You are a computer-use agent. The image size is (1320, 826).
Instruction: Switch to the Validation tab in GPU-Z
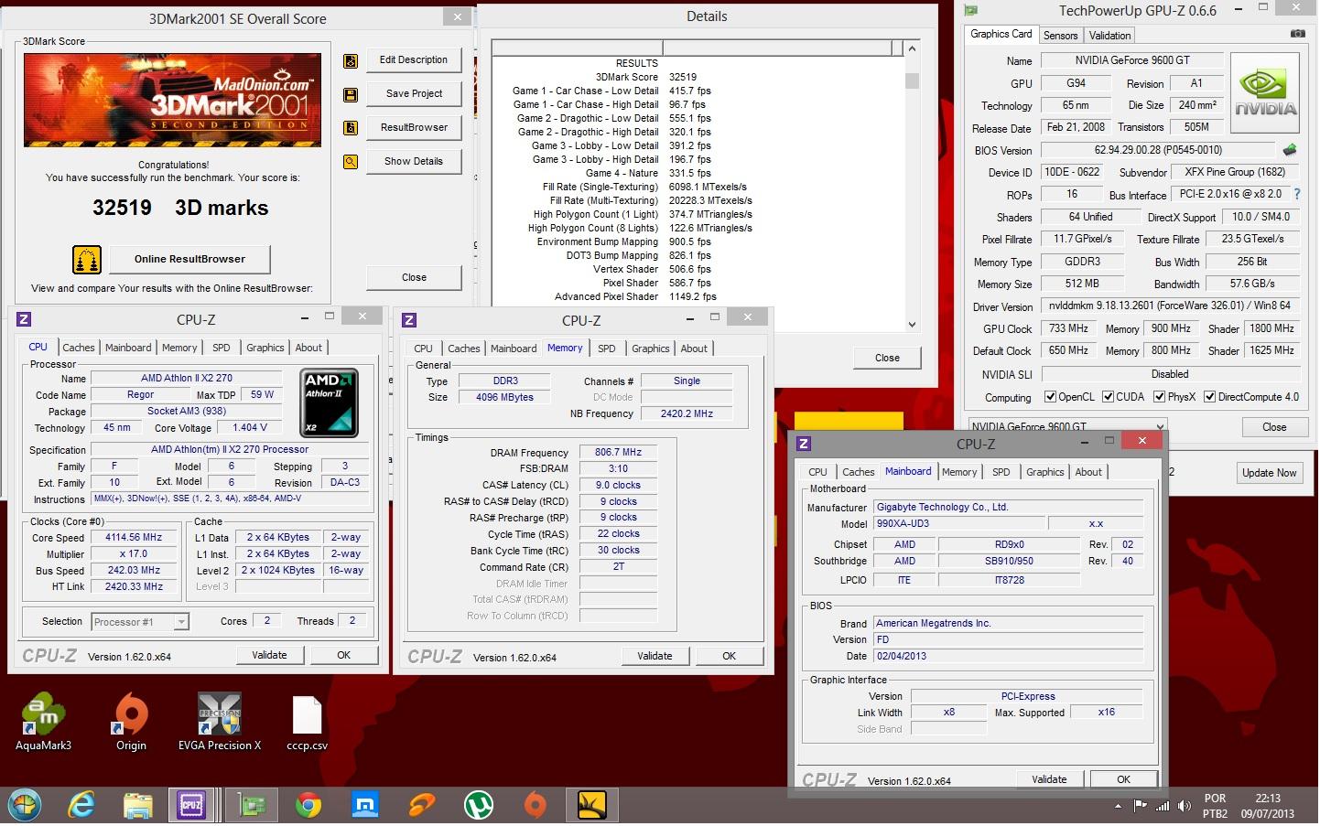click(x=1109, y=36)
